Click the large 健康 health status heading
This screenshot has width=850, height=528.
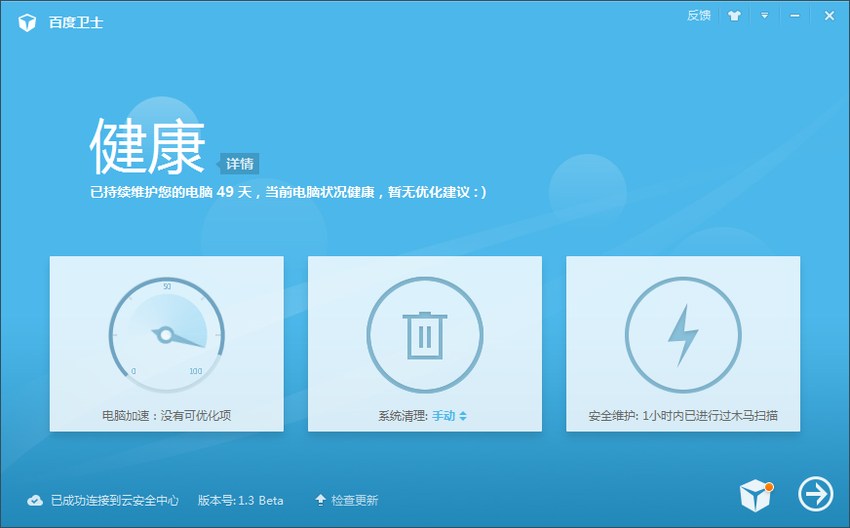148,147
